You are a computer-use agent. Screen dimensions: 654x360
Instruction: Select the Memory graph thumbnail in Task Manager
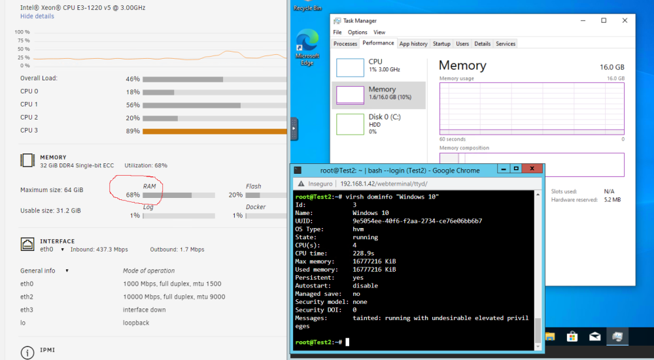[350, 95]
